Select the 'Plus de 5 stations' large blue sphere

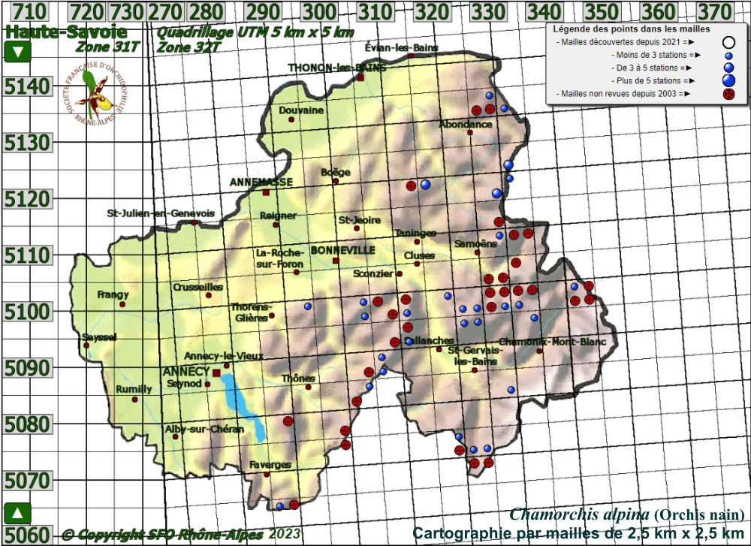pyautogui.click(x=728, y=80)
